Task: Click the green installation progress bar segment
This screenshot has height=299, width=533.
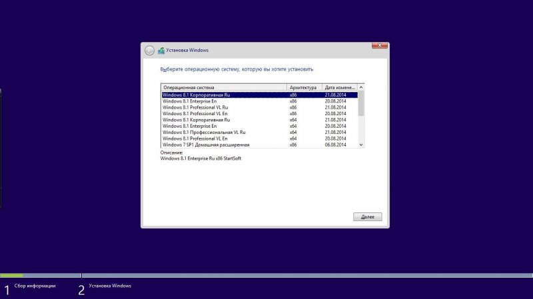Action: 11,275
